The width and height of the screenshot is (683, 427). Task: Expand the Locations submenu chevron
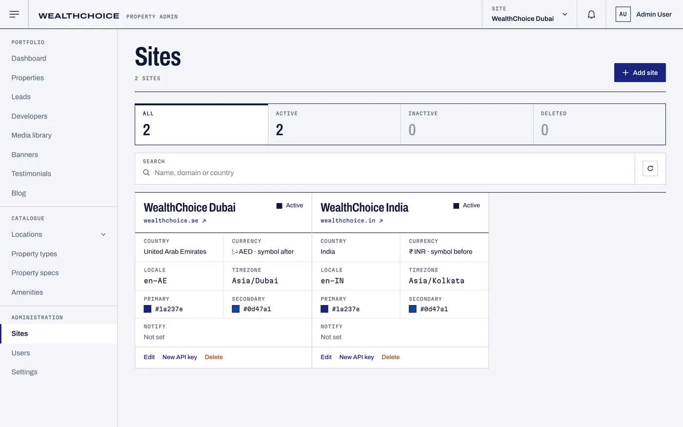pos(103,235)
